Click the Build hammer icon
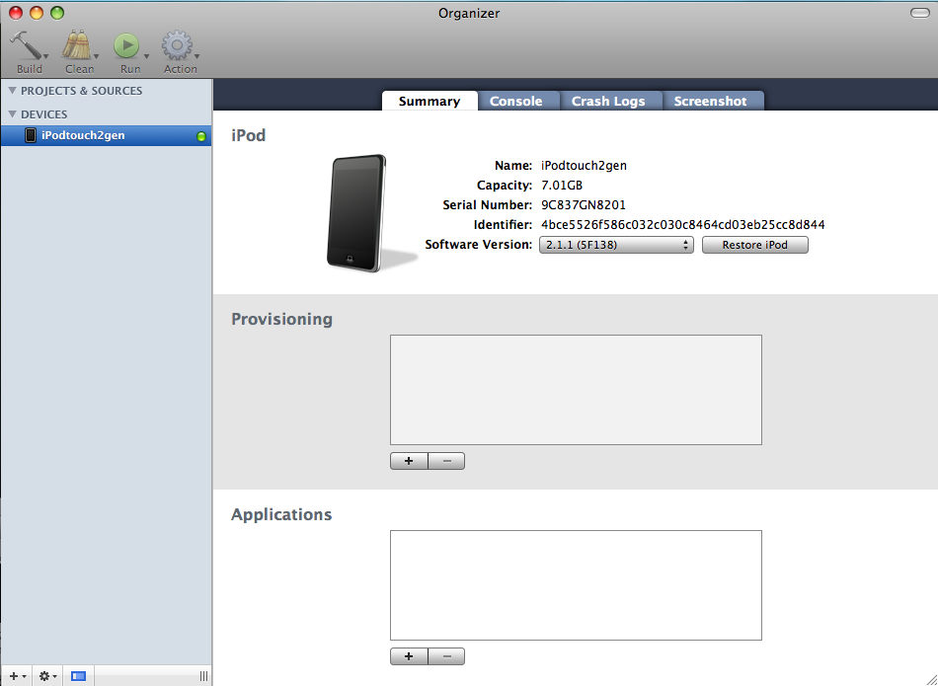 coord(25,45)
